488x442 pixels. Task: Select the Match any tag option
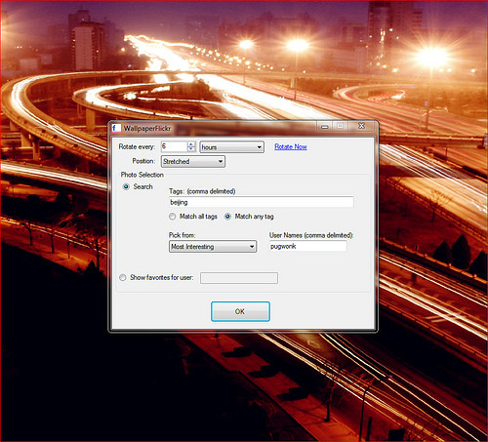(227, 217)
